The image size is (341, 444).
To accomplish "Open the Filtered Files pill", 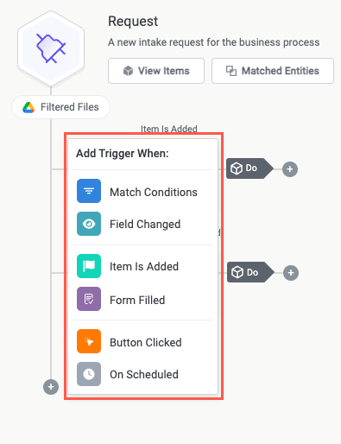I will click(x=60, y=107).
